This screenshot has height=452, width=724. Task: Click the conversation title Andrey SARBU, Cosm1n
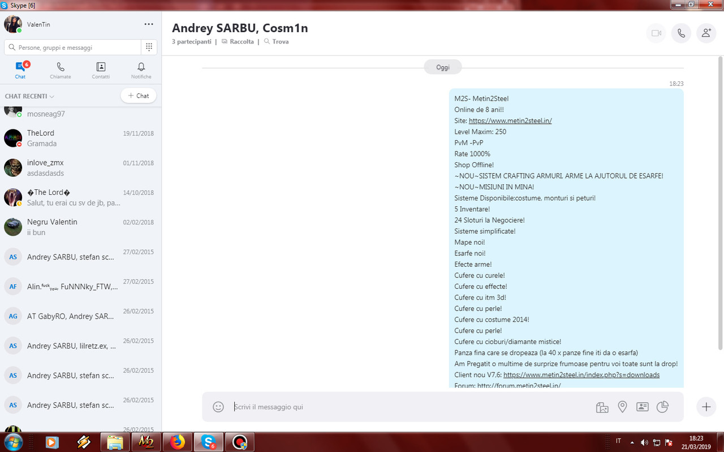(240, 28)
